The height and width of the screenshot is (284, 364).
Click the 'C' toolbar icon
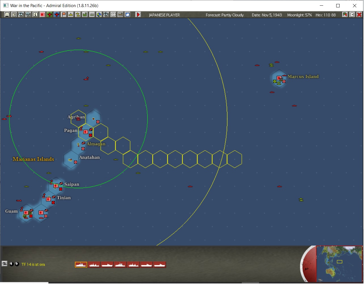click(x=352, y=15)
